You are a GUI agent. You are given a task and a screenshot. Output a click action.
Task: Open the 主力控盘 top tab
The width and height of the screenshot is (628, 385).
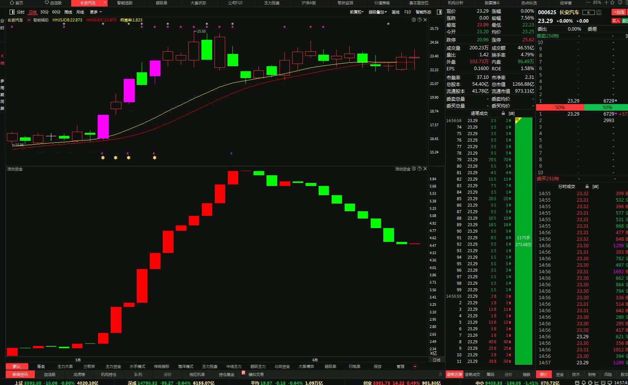click(x=272, y=3)
